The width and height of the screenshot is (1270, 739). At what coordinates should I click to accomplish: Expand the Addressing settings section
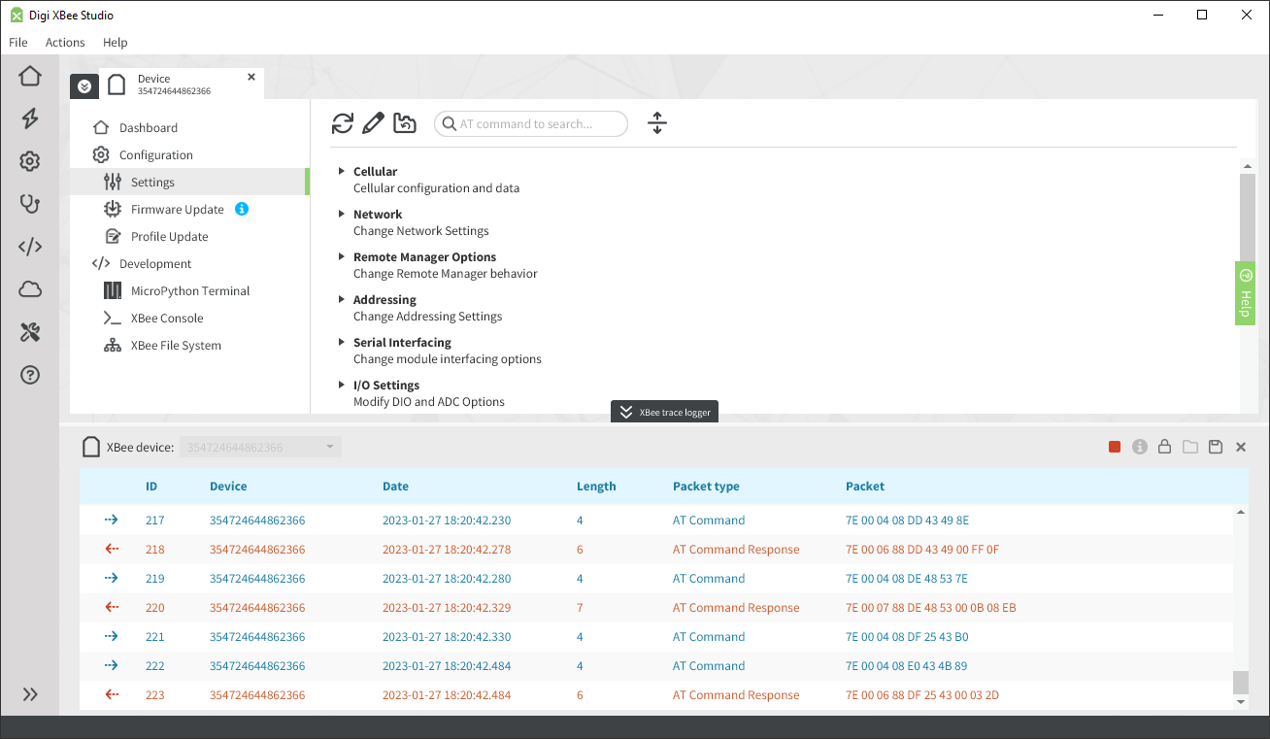click(x=342, y=299)
